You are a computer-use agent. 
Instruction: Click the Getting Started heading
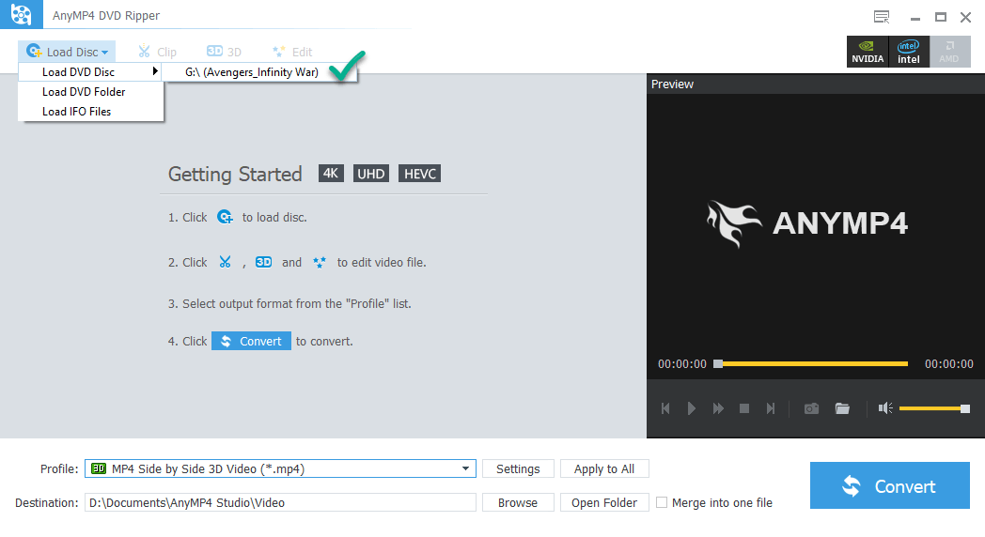click(235, 174)
